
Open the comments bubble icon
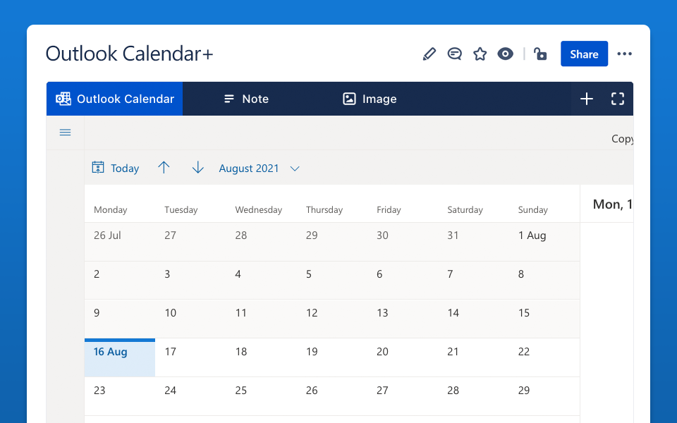455,54
